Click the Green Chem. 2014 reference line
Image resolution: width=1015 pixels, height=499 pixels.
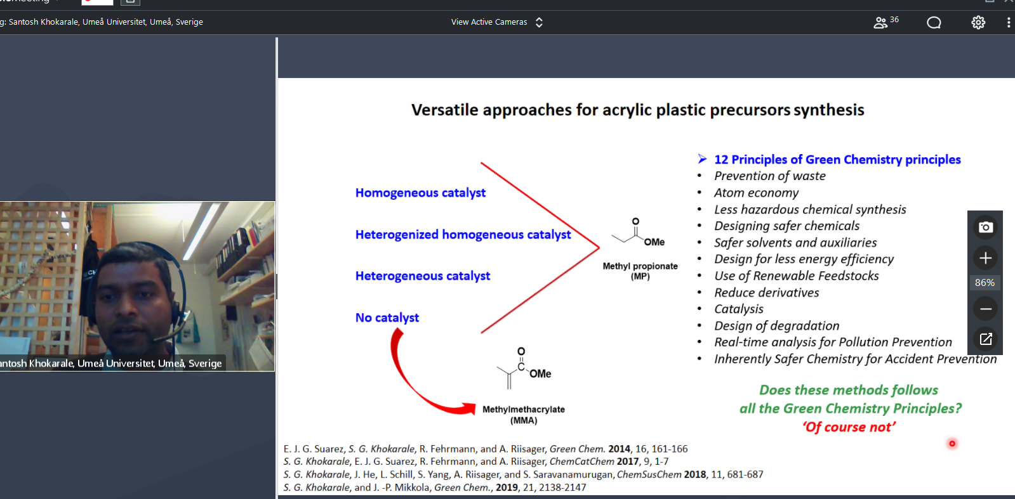[486, 449]
